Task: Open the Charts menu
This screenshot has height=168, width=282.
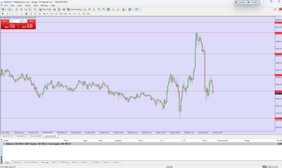Action: coord(28,5)
